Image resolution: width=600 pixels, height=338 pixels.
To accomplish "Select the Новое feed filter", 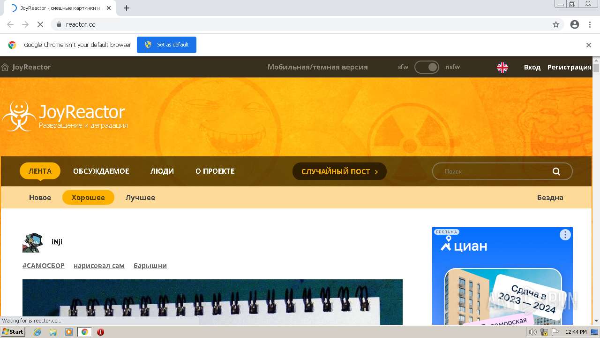I will [40, 198].
